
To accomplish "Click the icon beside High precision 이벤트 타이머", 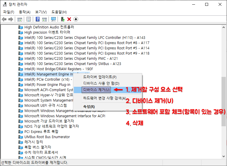I will pos(21,33).
